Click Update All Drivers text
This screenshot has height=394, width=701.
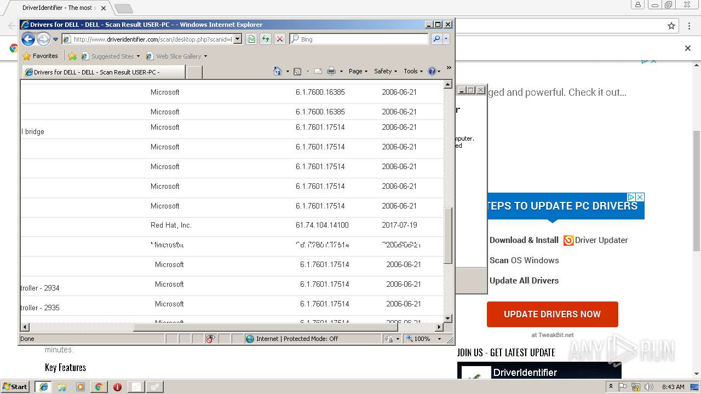click(524, 280)
